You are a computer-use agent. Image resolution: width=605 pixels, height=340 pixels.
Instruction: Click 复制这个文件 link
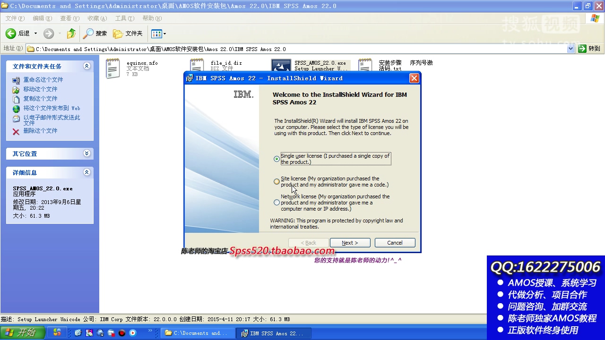pyautogui.click(x=40, y=99)
